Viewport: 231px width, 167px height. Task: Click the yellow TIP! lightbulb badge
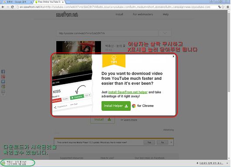tap(114, 61)
